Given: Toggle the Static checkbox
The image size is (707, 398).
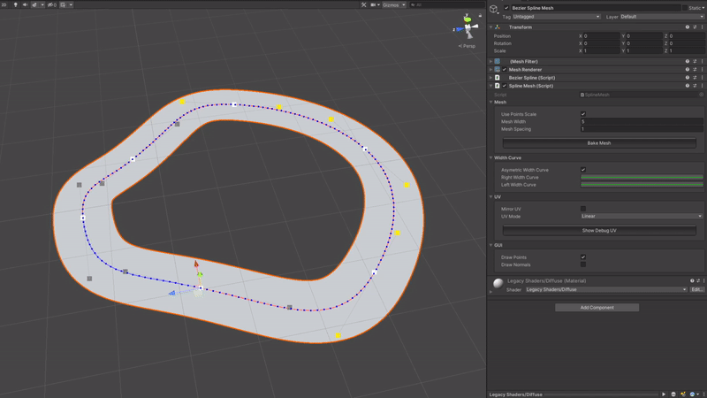Looking at the screenshot, I should (685, 8).
